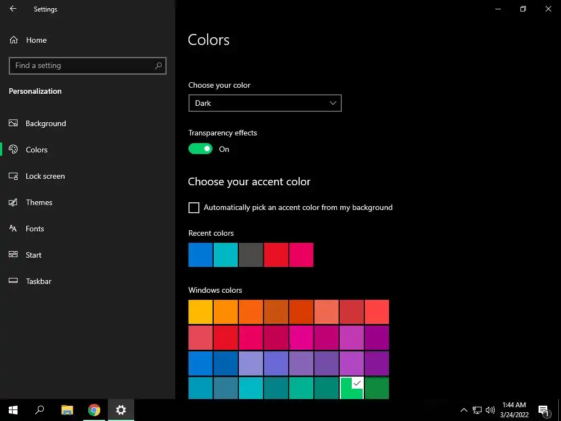Screen dimensions: 561x421
Task: Turn off Transparency effects switch
Action: tap(201, 149)
